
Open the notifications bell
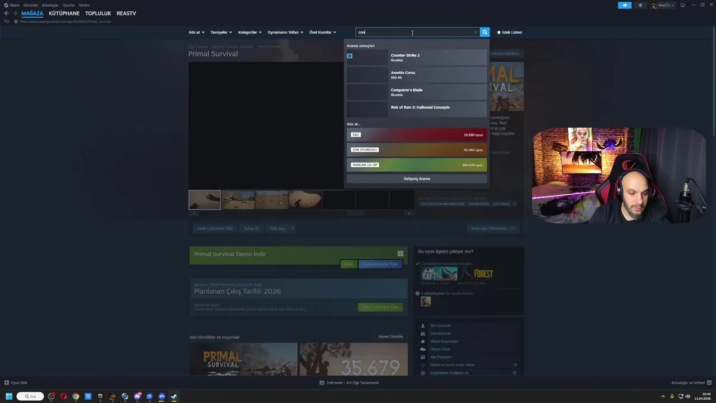tap(640, 5)
